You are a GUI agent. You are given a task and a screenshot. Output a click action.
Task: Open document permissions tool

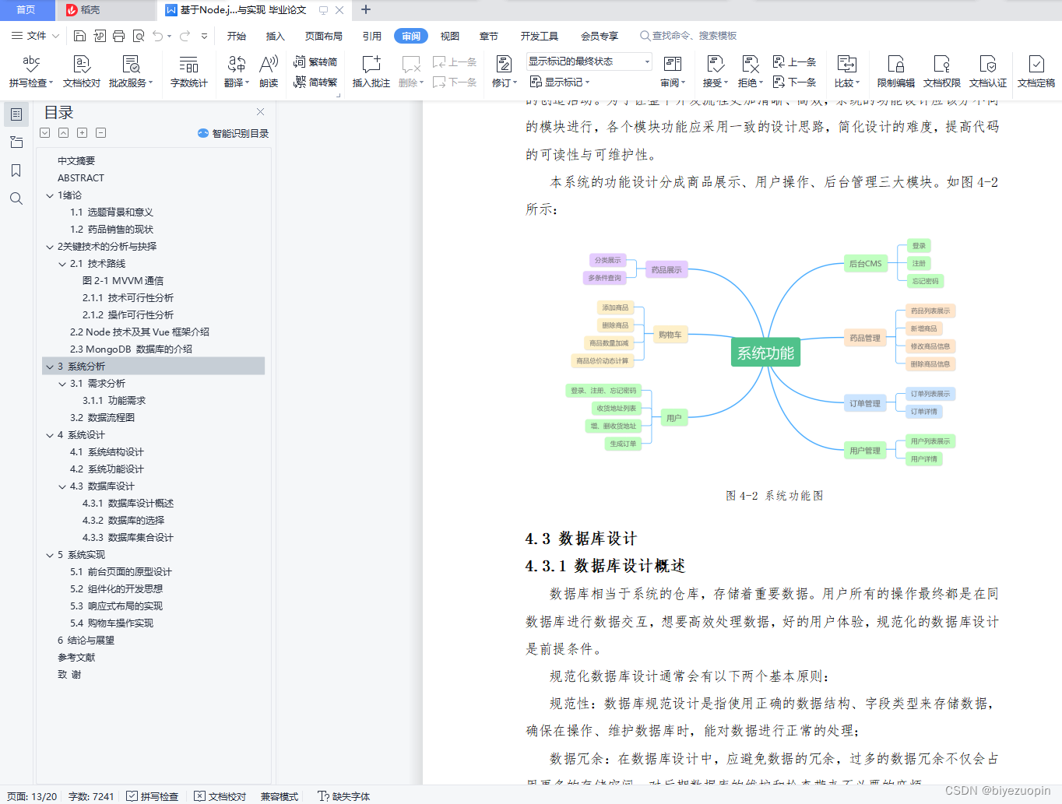941,71
